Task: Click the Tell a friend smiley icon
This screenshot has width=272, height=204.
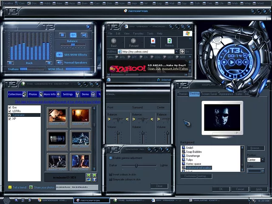Action: pyautogui.click(x=10, y=187)
